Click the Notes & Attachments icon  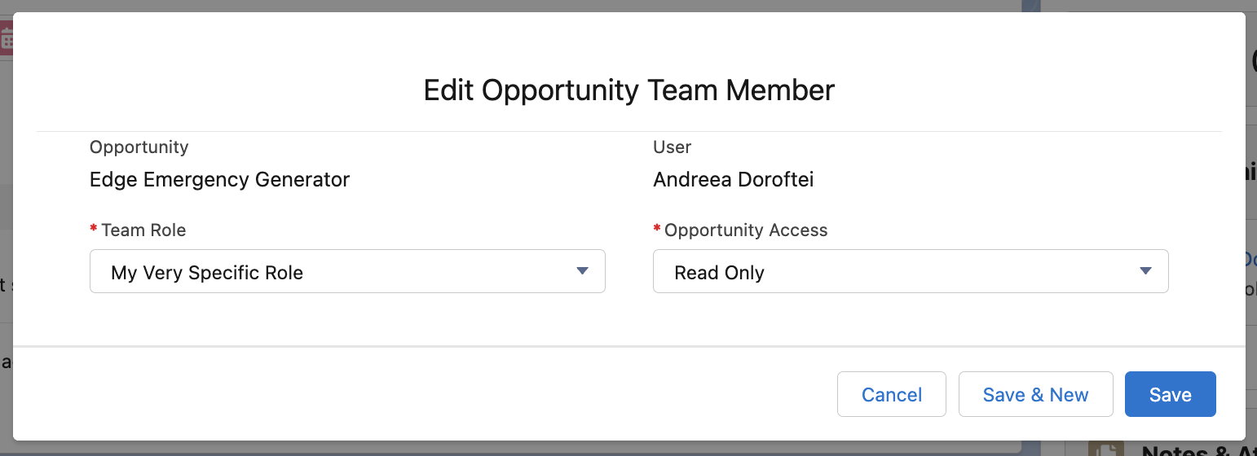(x=1106, y=449)
